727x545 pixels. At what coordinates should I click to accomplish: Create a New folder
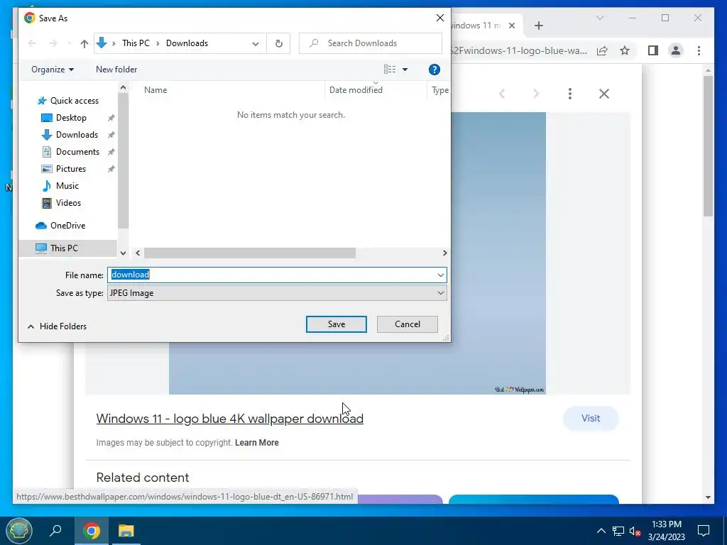coord(116,70)
